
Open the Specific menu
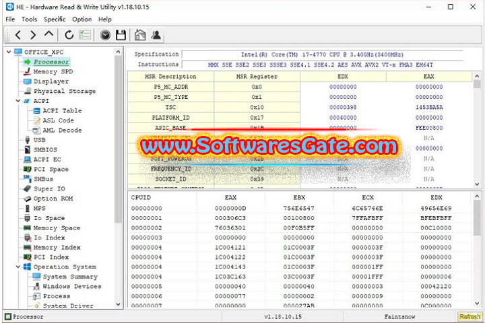pyautogui.click(x=55, y=19)
